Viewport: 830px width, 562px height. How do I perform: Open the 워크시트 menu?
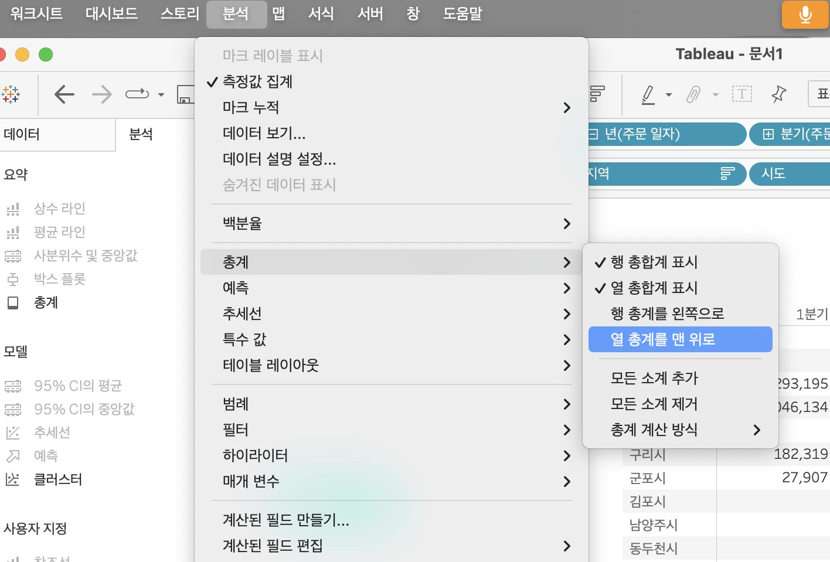[36, 14]
